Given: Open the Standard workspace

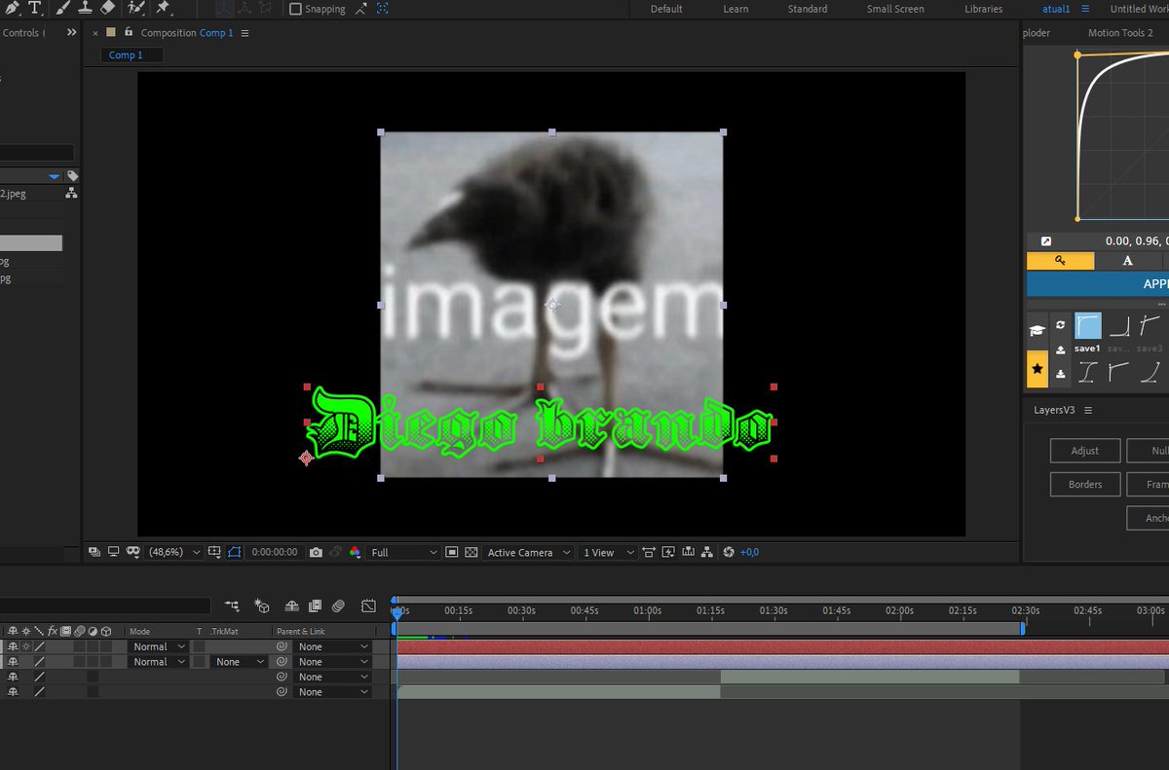Looking at the screenshot, I should pyautogui.click(x=808, y=9).
